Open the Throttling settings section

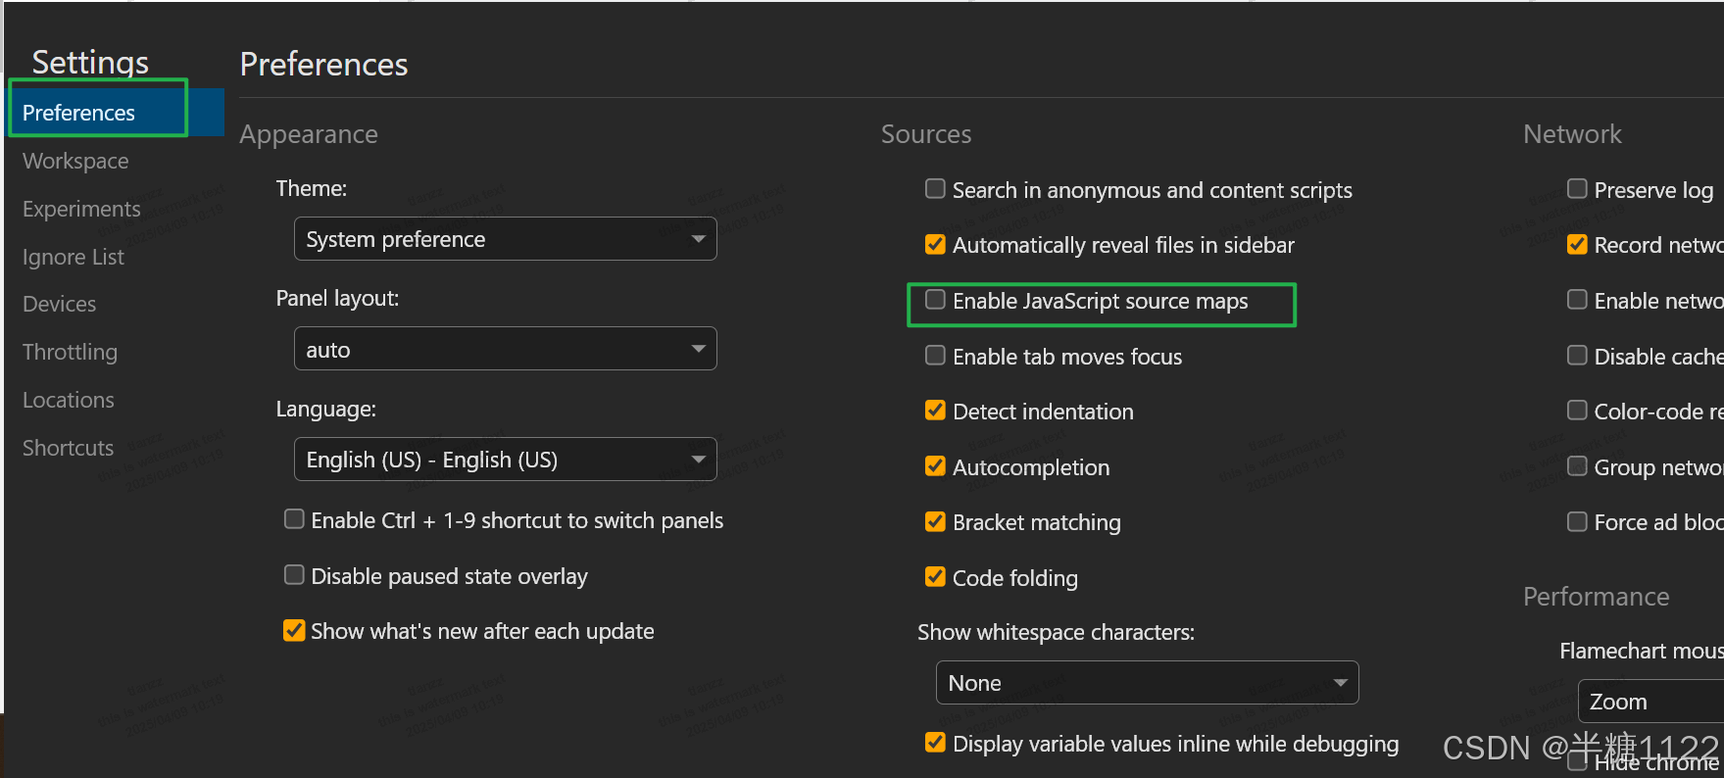click(70, 352)
